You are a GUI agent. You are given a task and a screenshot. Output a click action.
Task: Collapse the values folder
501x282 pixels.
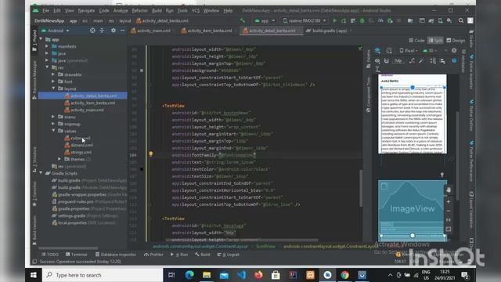[53, 131]
